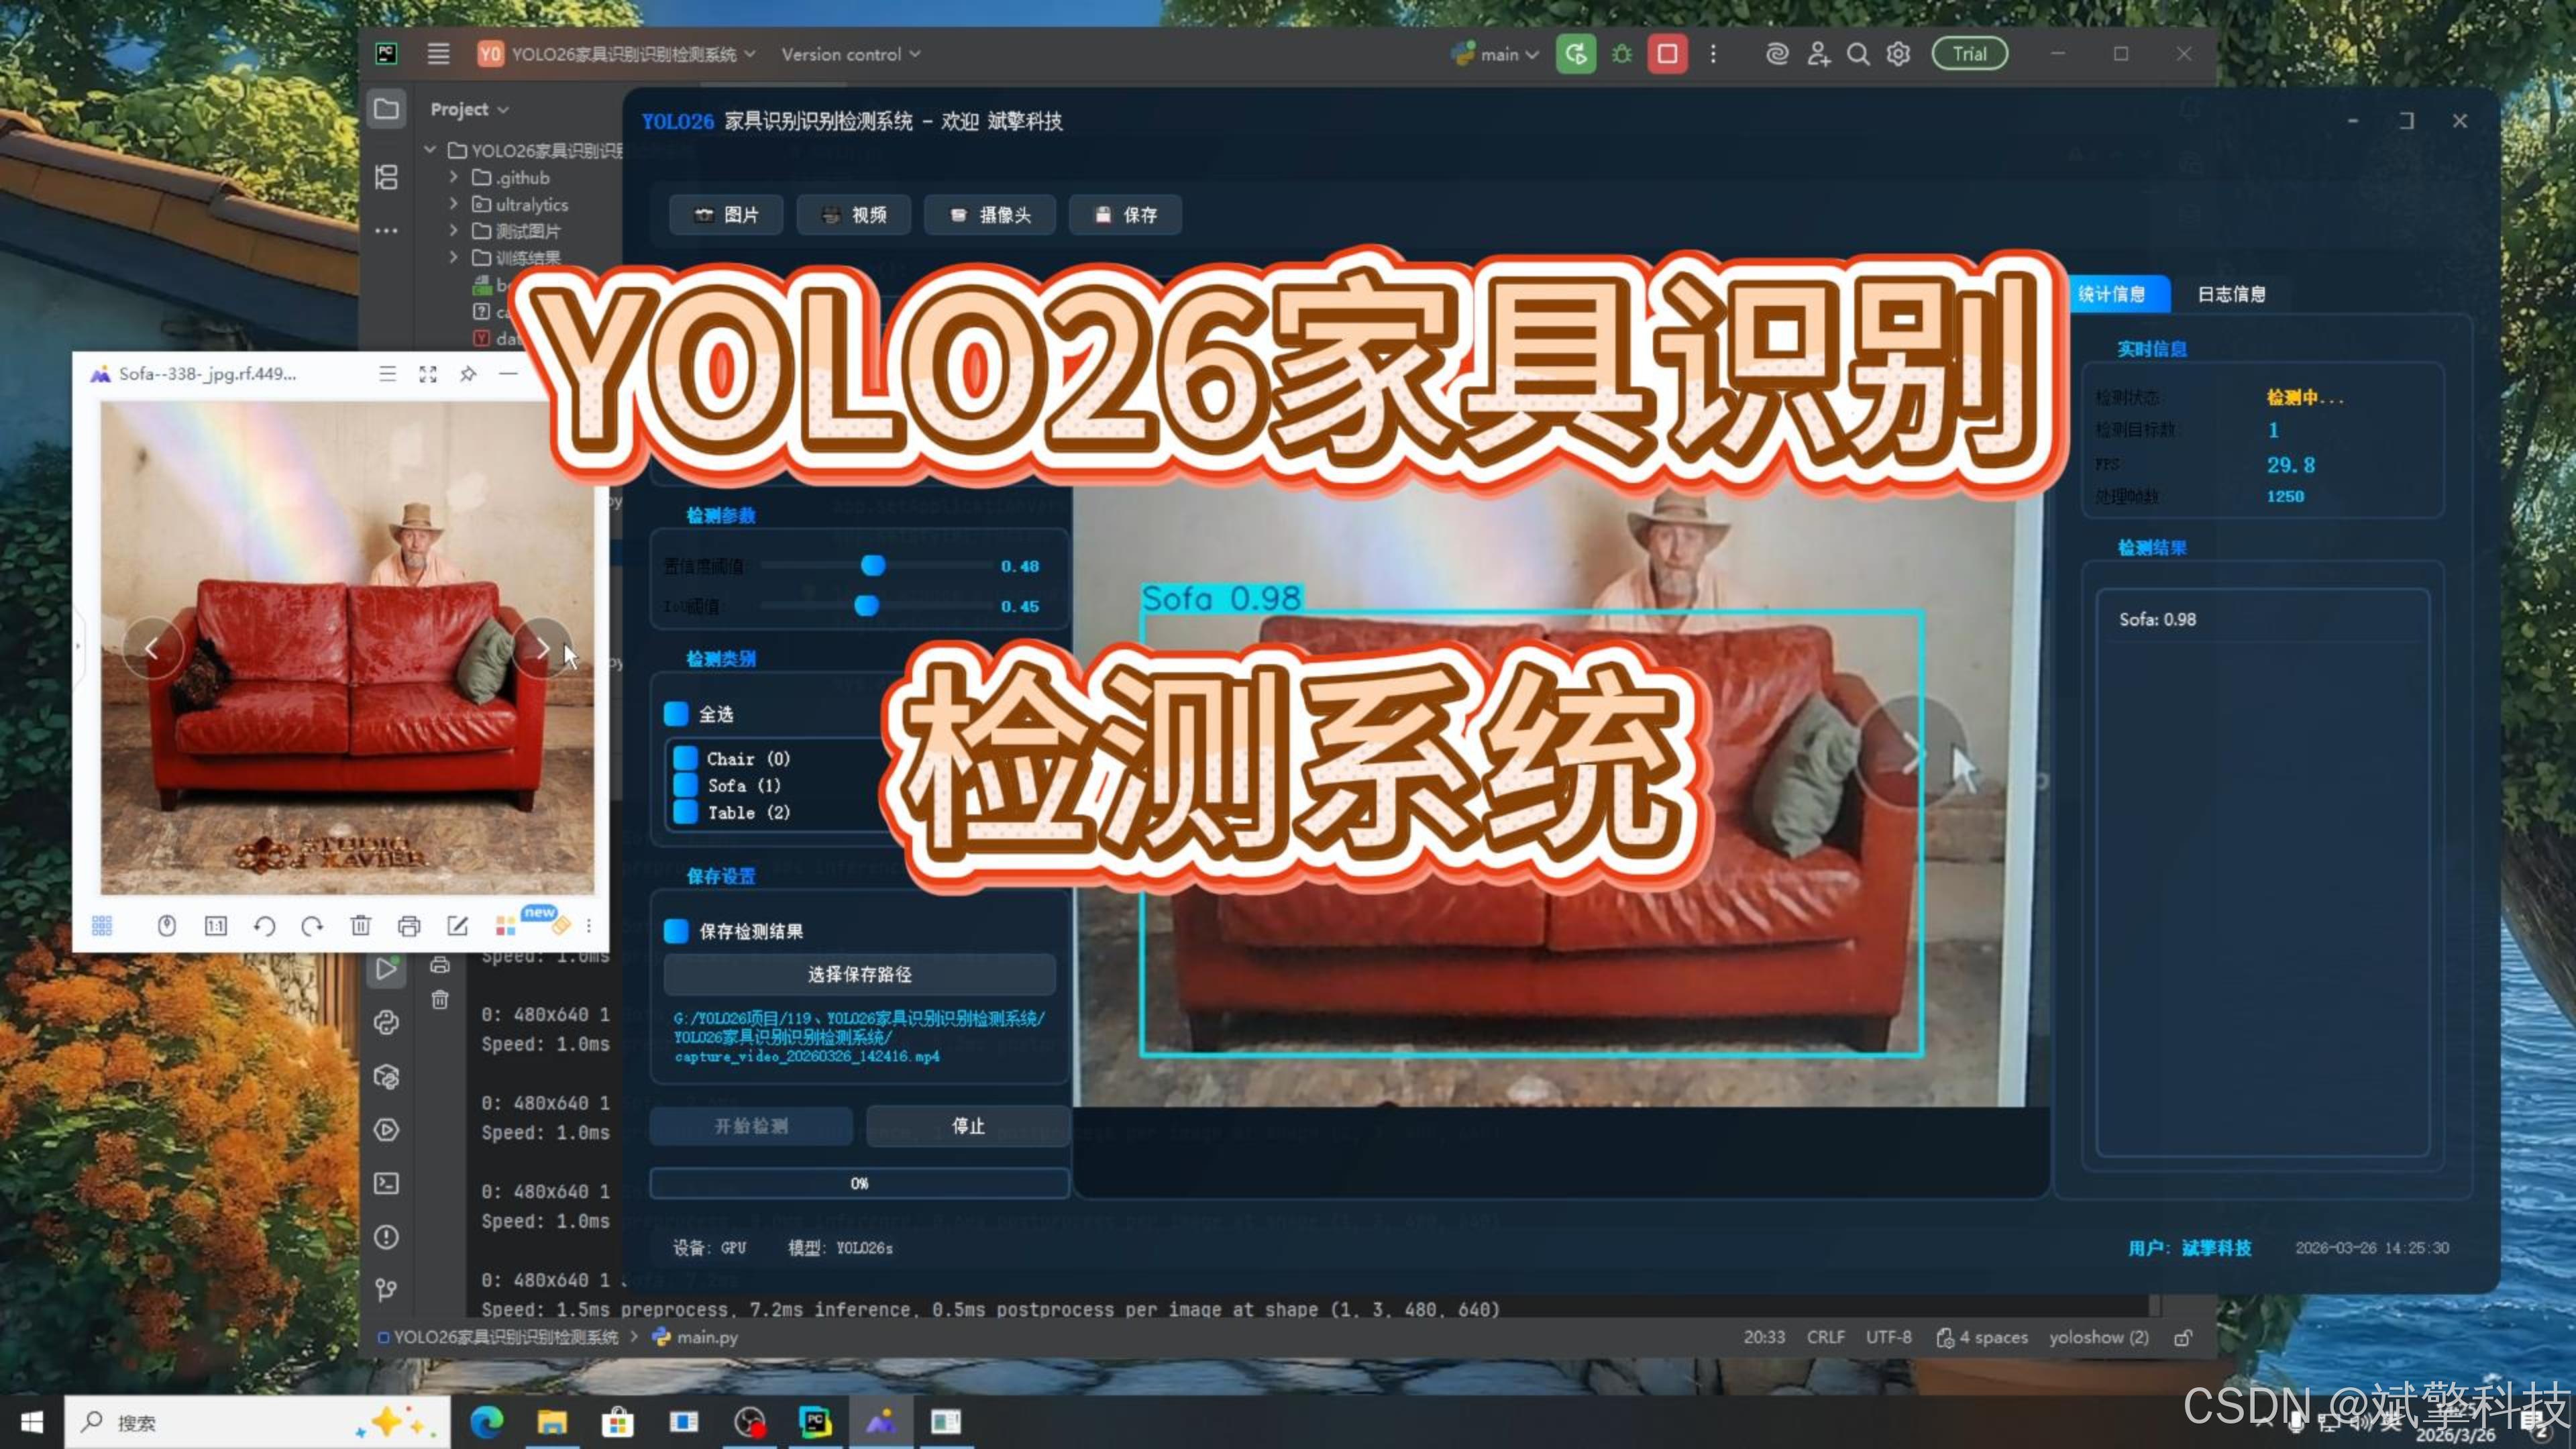Expand the .github folder in project tree
Image resolution: width=2576 pixels, height=1449 pixels.
point(454,177)
